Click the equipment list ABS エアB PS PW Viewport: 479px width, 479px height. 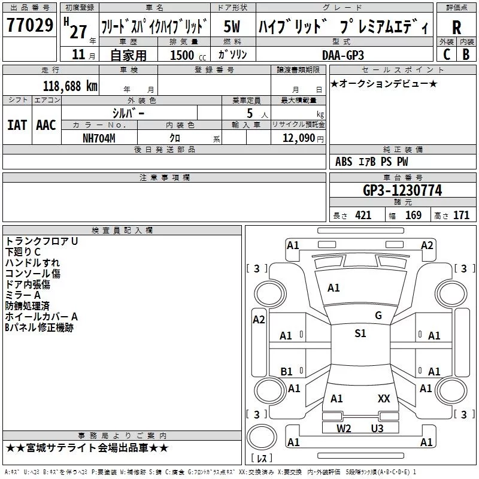(x=371, y=162)
